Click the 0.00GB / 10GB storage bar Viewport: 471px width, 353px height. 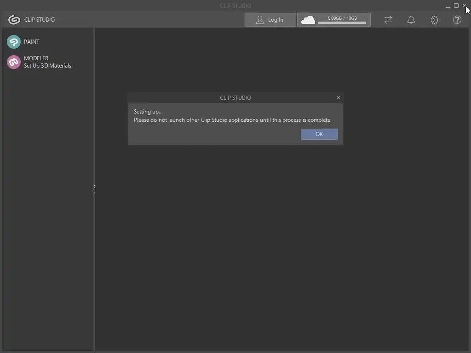pyautogui.click(x=342, y=20)
